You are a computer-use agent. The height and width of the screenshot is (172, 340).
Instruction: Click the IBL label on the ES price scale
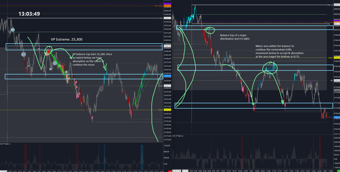pyautogui.click(x=331, y=80)
